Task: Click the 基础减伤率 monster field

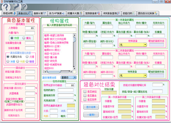Action: [x=66, y=95]
